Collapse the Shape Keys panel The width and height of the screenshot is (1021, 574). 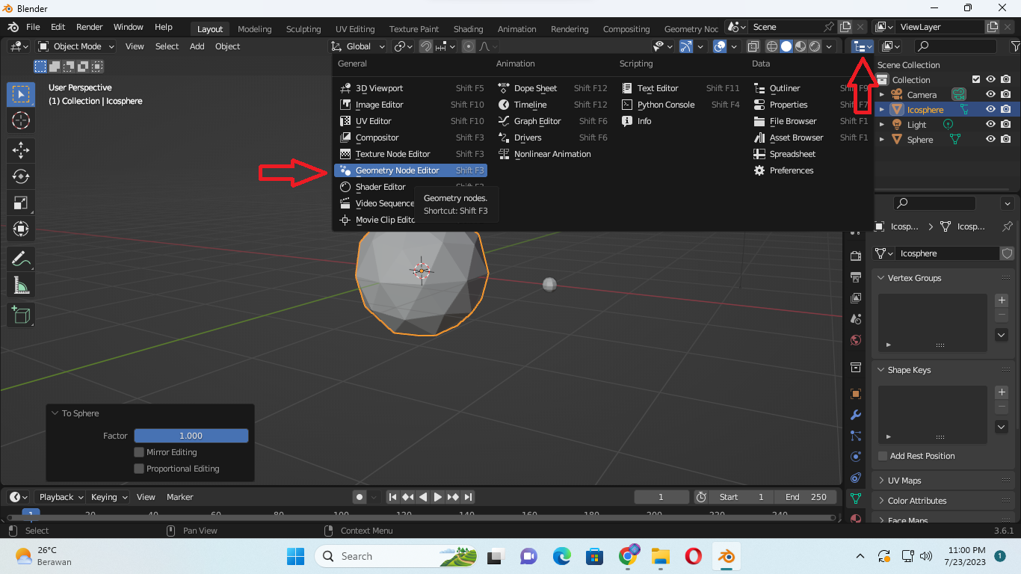coord(880,370)
